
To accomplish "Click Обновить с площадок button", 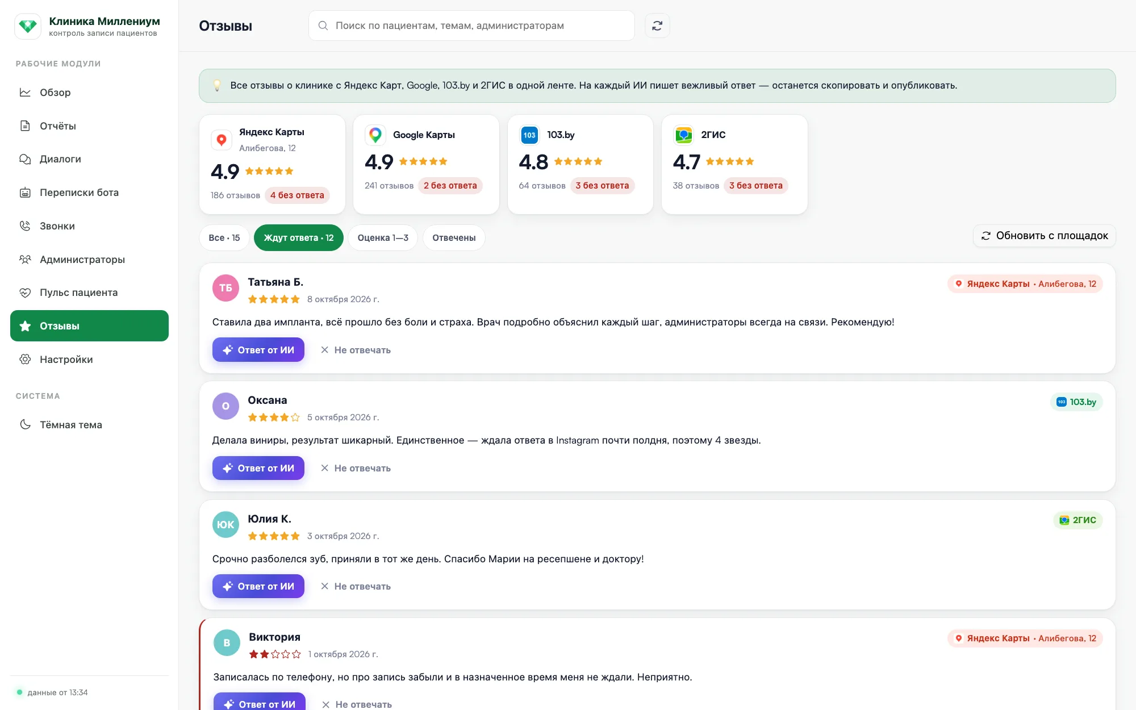I will (1045, 236).
